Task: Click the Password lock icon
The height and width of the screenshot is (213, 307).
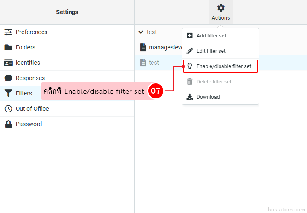Action: (x=8, y=124)
